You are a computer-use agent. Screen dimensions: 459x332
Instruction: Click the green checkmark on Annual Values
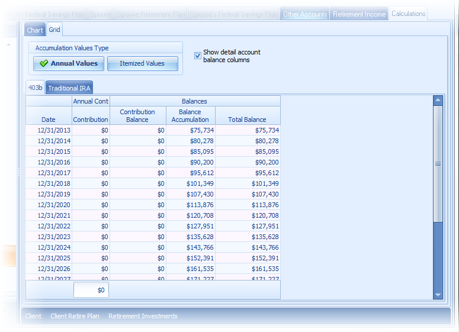click(44, 64)
